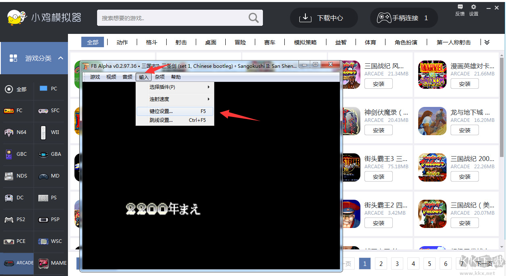Install 三国战纪 风... game

click(379, 84)
